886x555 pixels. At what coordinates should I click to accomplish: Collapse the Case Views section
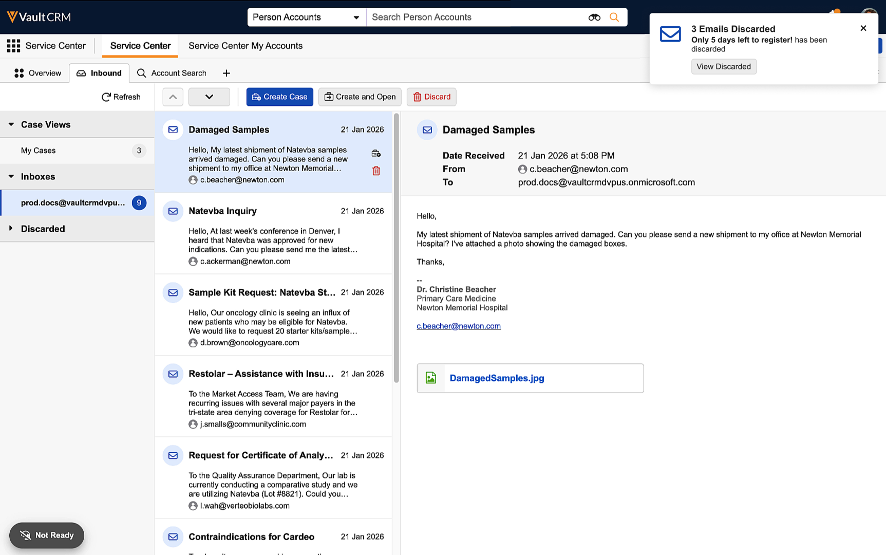[11, 124]
